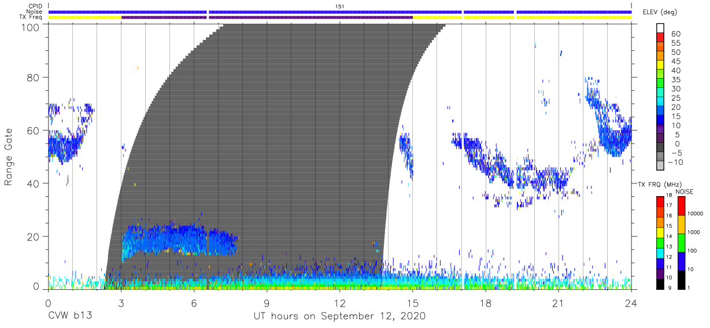Click the 20 tick on the Range Gate axis

point(34,236)
